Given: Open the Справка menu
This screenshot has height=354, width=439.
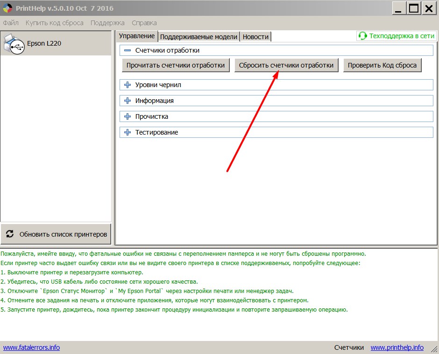Looking at the screenshot, I should [x=144, y=23].
